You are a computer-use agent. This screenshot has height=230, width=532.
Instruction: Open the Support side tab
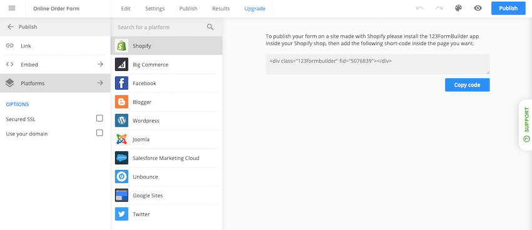click(526, 125)
